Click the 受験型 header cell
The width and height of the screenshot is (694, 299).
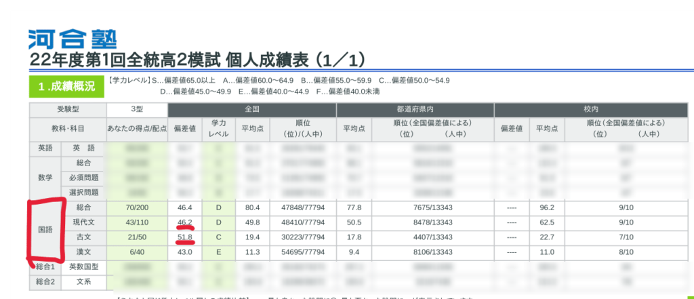click(x=68, y=109)
